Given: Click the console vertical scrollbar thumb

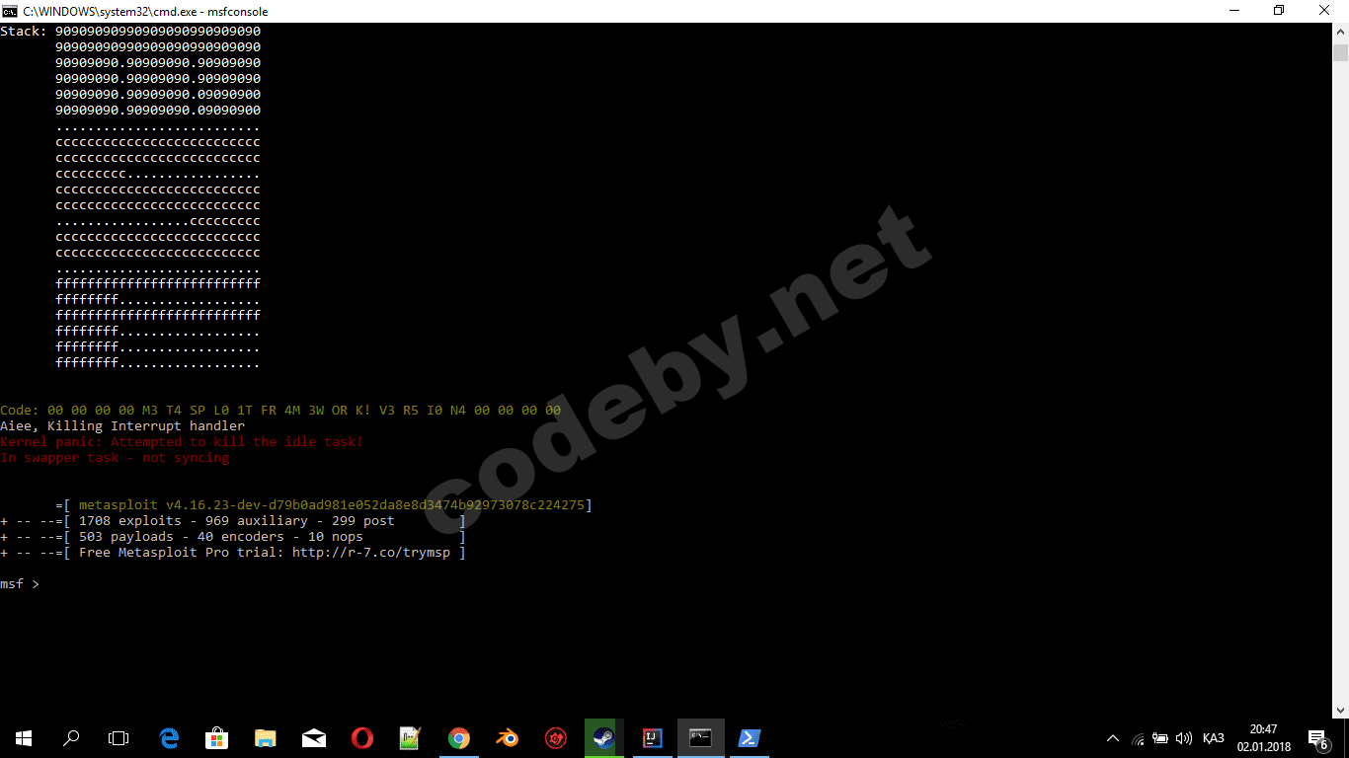Looking at the screenshot, I should click(x=1340, y=52).
